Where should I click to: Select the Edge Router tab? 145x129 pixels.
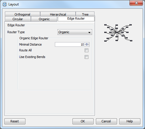[76, 18]
